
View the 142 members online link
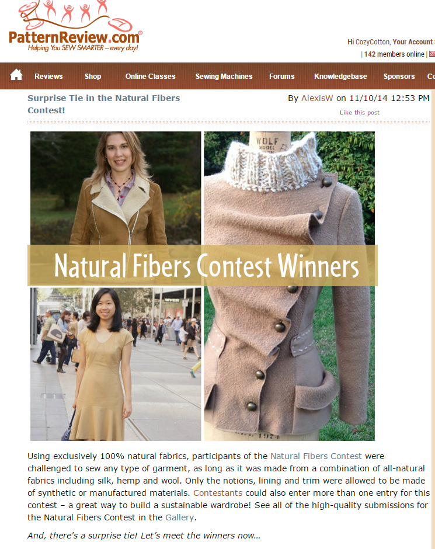pyautogui.click(x=394, y=54)
